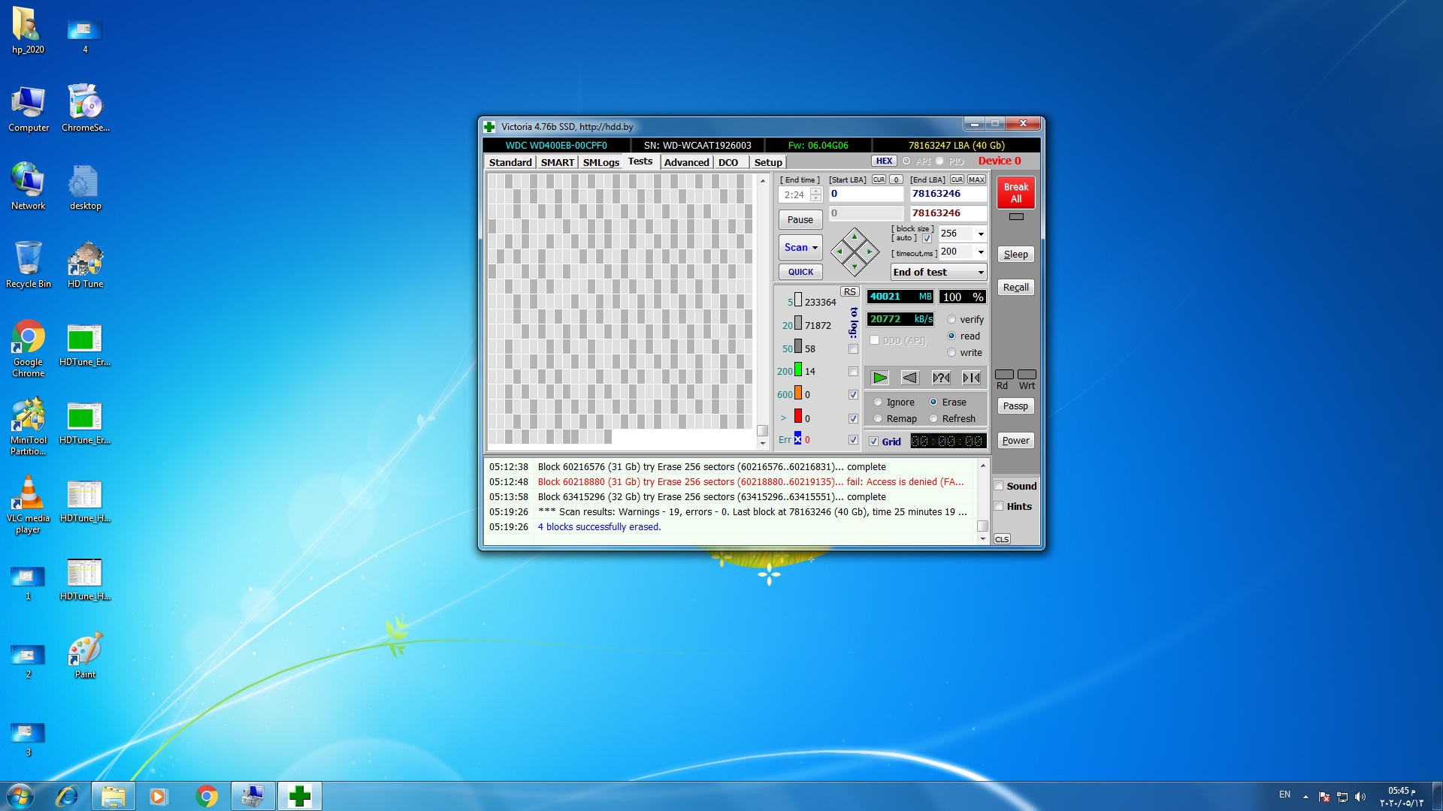Click the red Break All button
This screenshot has width=1443, height=811.
coord(1016,193)
